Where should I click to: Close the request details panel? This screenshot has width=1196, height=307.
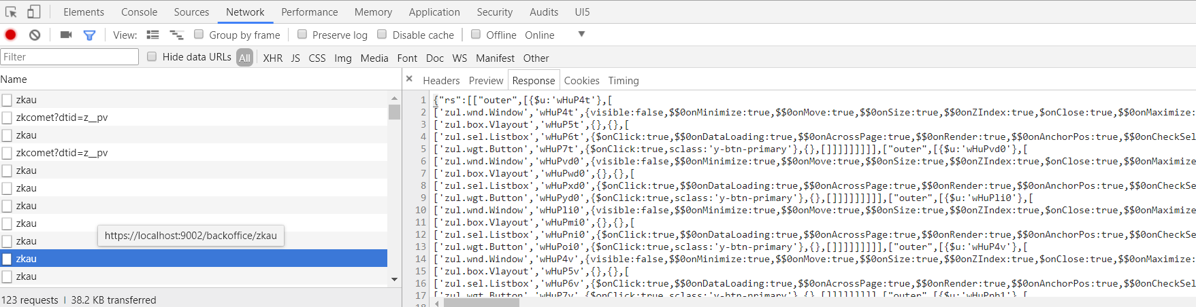(x=409, y=79)
